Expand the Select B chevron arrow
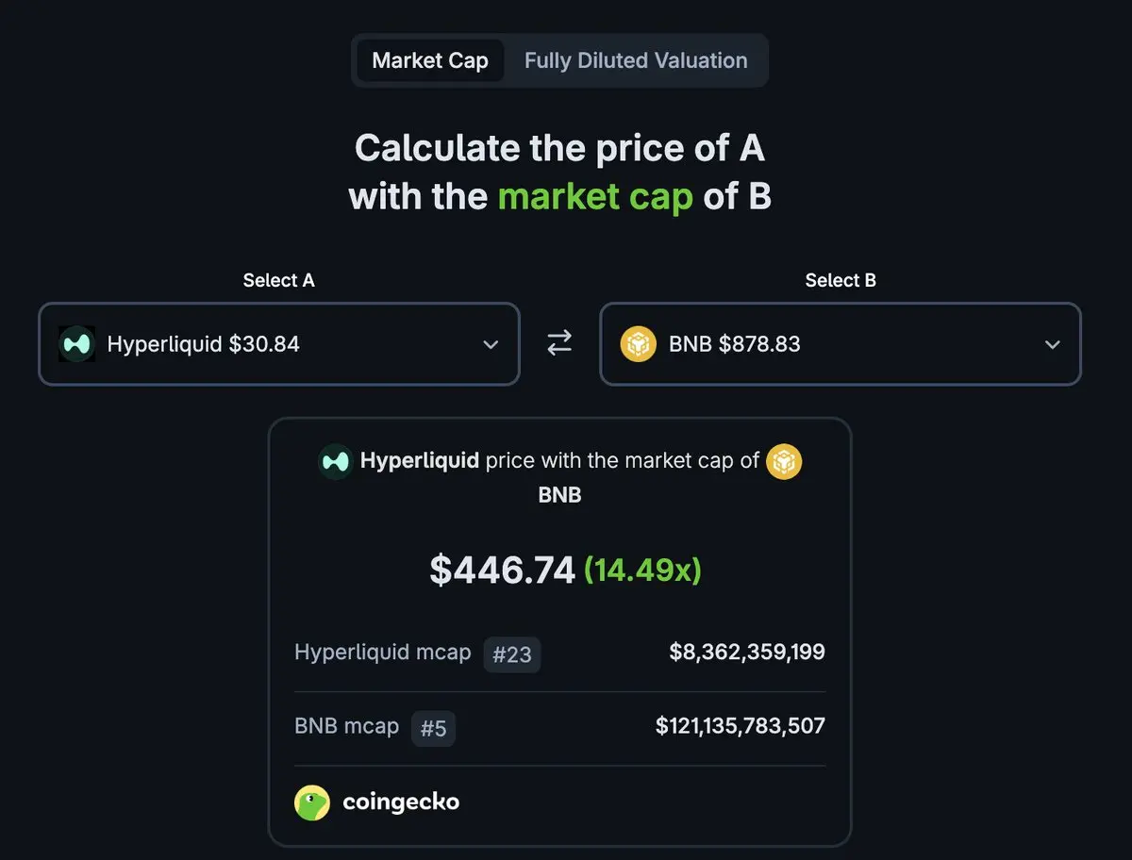This screenshot has height=860, width=1132. tap(1052, 344)
